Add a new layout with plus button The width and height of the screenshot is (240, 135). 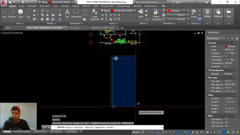[x=81, y=131]
